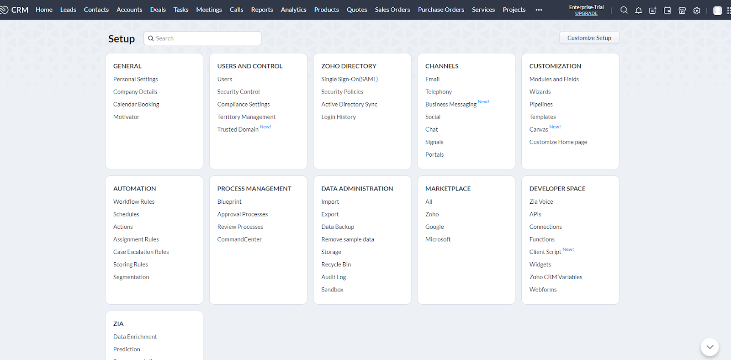Open the calendar icon in top bar
Image resolution: width=731 pixels, height=360 pixels.
coord(667,10)
